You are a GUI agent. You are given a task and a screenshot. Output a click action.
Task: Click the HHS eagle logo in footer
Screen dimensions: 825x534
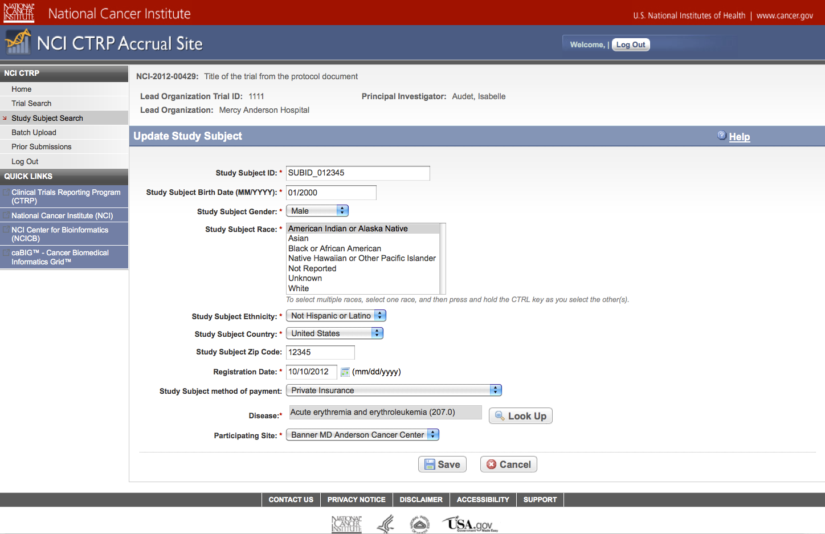point(386,524)
